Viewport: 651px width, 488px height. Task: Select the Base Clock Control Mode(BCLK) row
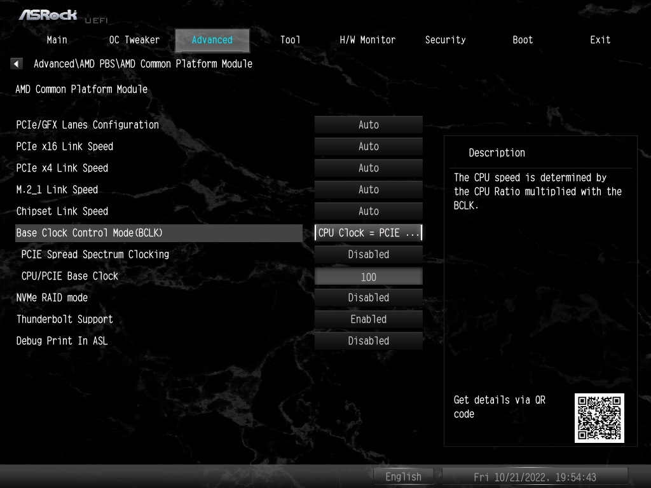(x=158, y=233)
